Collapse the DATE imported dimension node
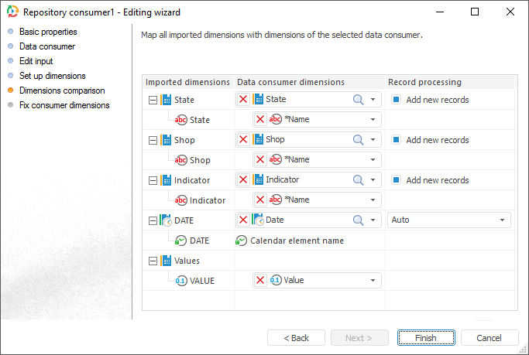The width and height of the screenshot is (529, 355). [153, 220]
